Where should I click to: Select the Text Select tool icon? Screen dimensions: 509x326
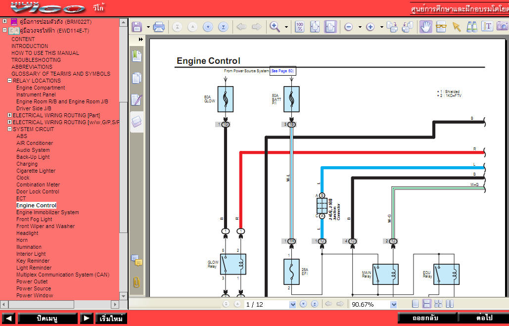coord(487,27)
